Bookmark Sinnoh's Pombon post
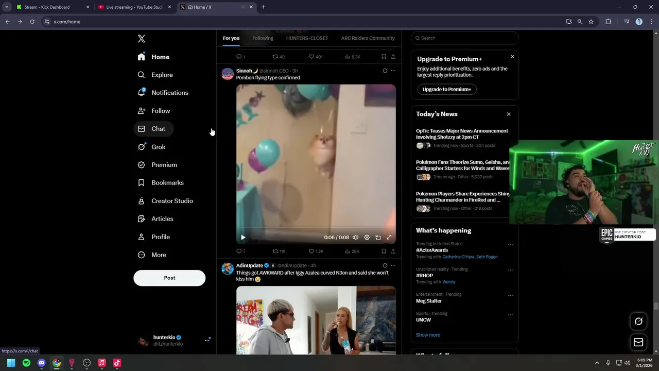659x371 pixels. [384, 251]
